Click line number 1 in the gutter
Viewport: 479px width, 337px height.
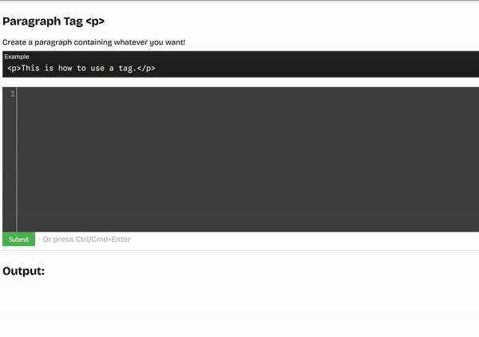(x=12, y=94)
